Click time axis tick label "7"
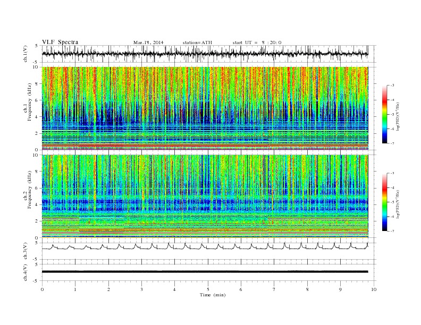Screen dimensions: 421x325 click(x=274, y=289)
